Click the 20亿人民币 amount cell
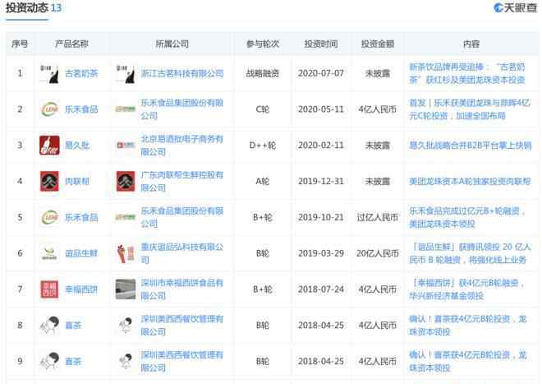Image resolution: width=542 pixels, height=384 pixels. [378, 253]
